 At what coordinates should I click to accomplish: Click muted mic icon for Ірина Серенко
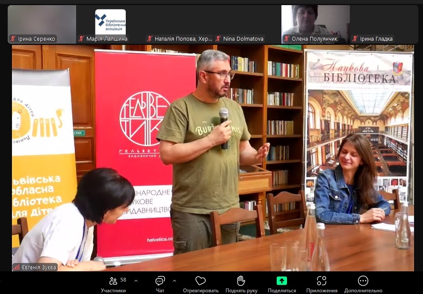point(13,39)
